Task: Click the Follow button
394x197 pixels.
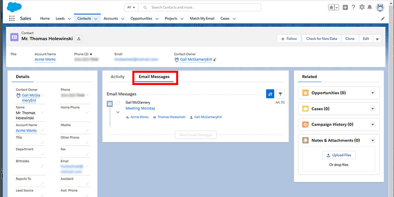Action: pos(289,39)
